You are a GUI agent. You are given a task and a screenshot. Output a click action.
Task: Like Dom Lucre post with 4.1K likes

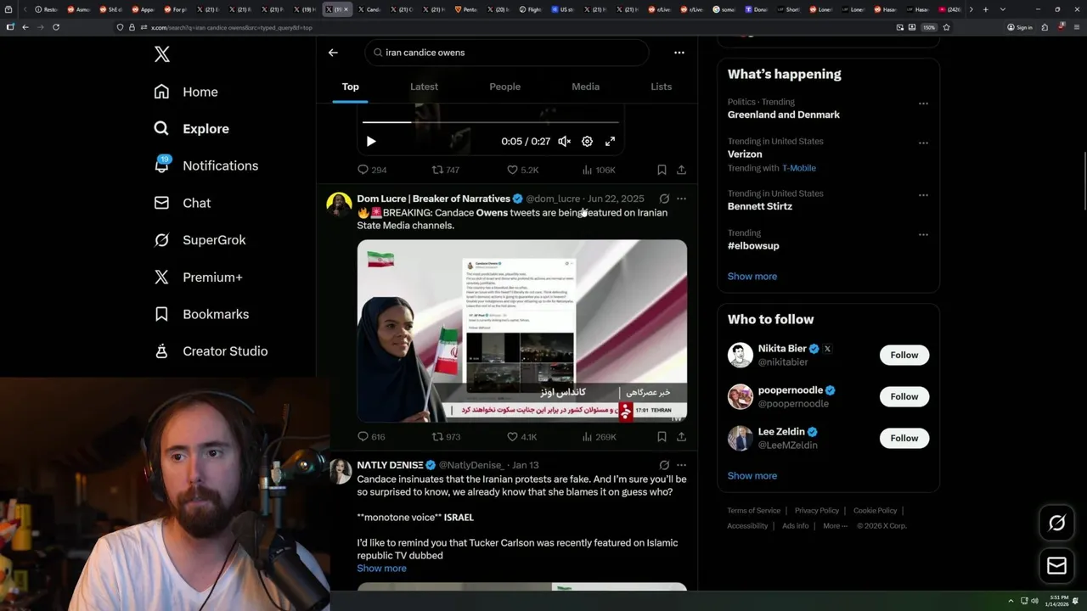(522, 437)
